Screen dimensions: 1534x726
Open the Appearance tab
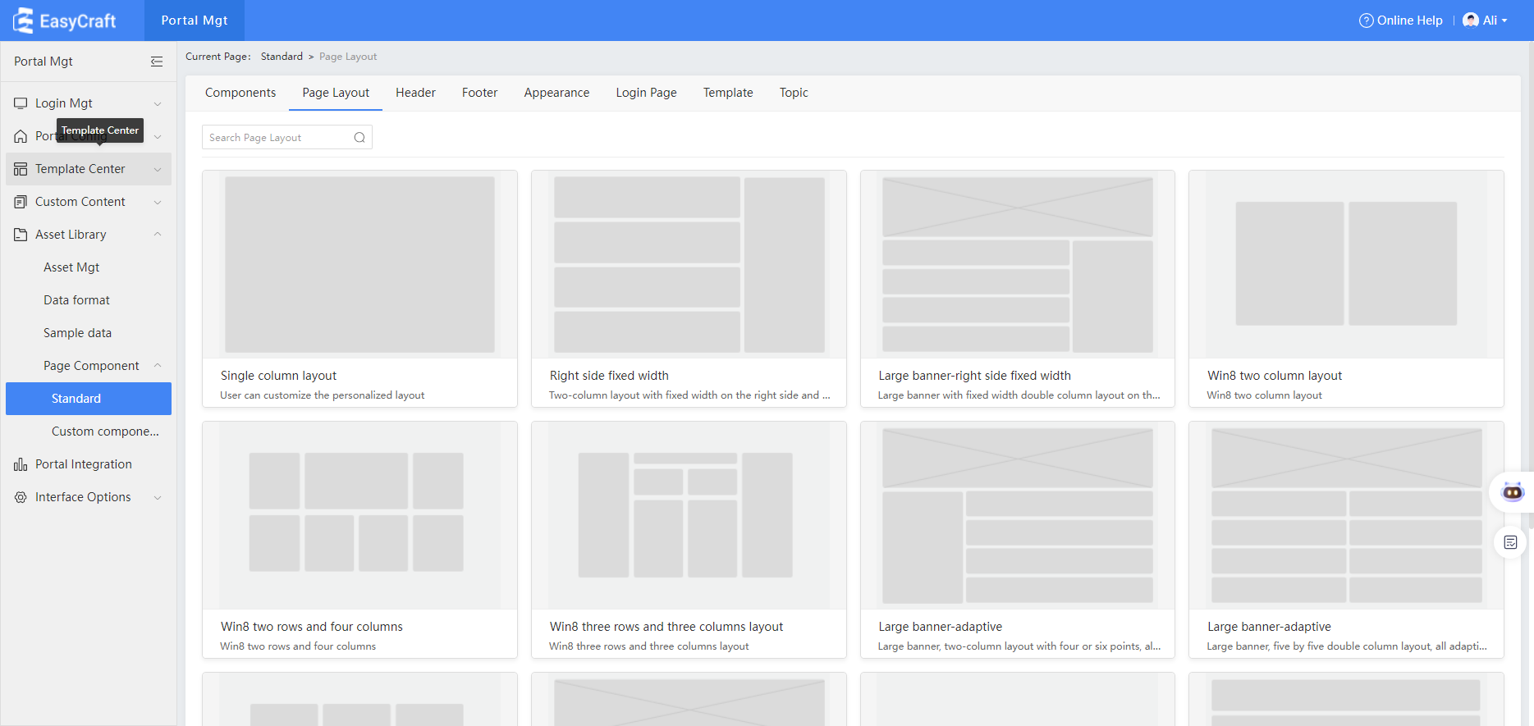556,93
